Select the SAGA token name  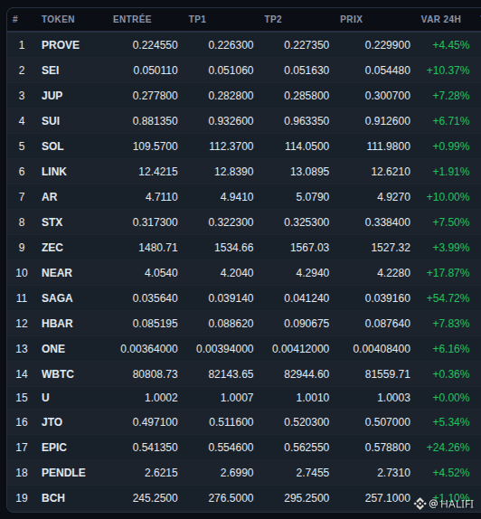pos(57,297)
